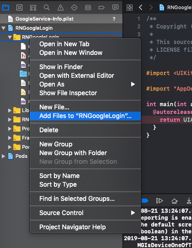Choose Open with External Editor
Image resolution: width=192 pixels, height=248 pixels.
85,75
